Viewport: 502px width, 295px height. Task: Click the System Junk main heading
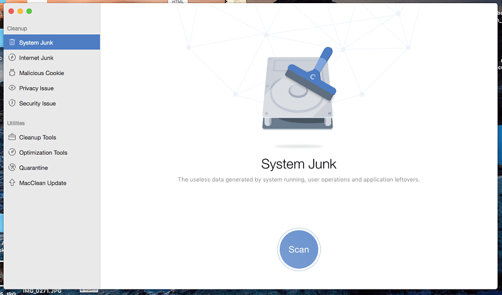299,164
